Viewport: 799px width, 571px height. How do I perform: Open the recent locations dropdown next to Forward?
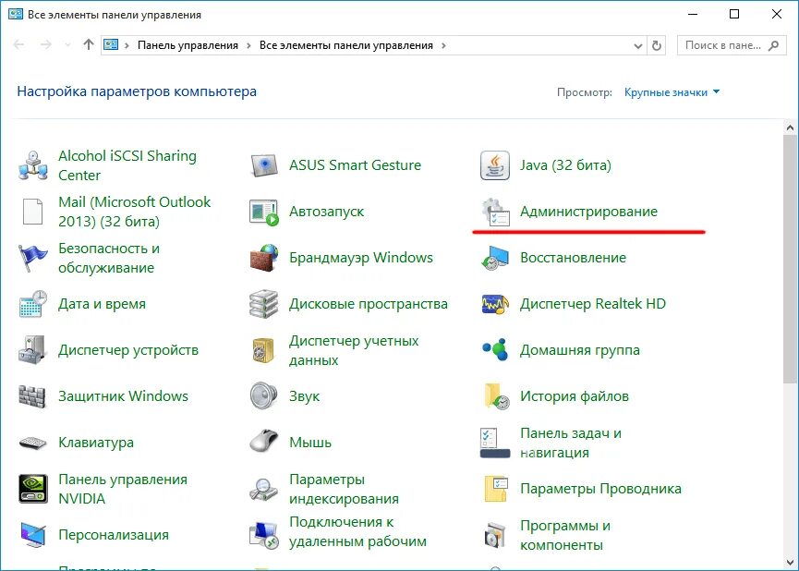(x=67, y=45)
